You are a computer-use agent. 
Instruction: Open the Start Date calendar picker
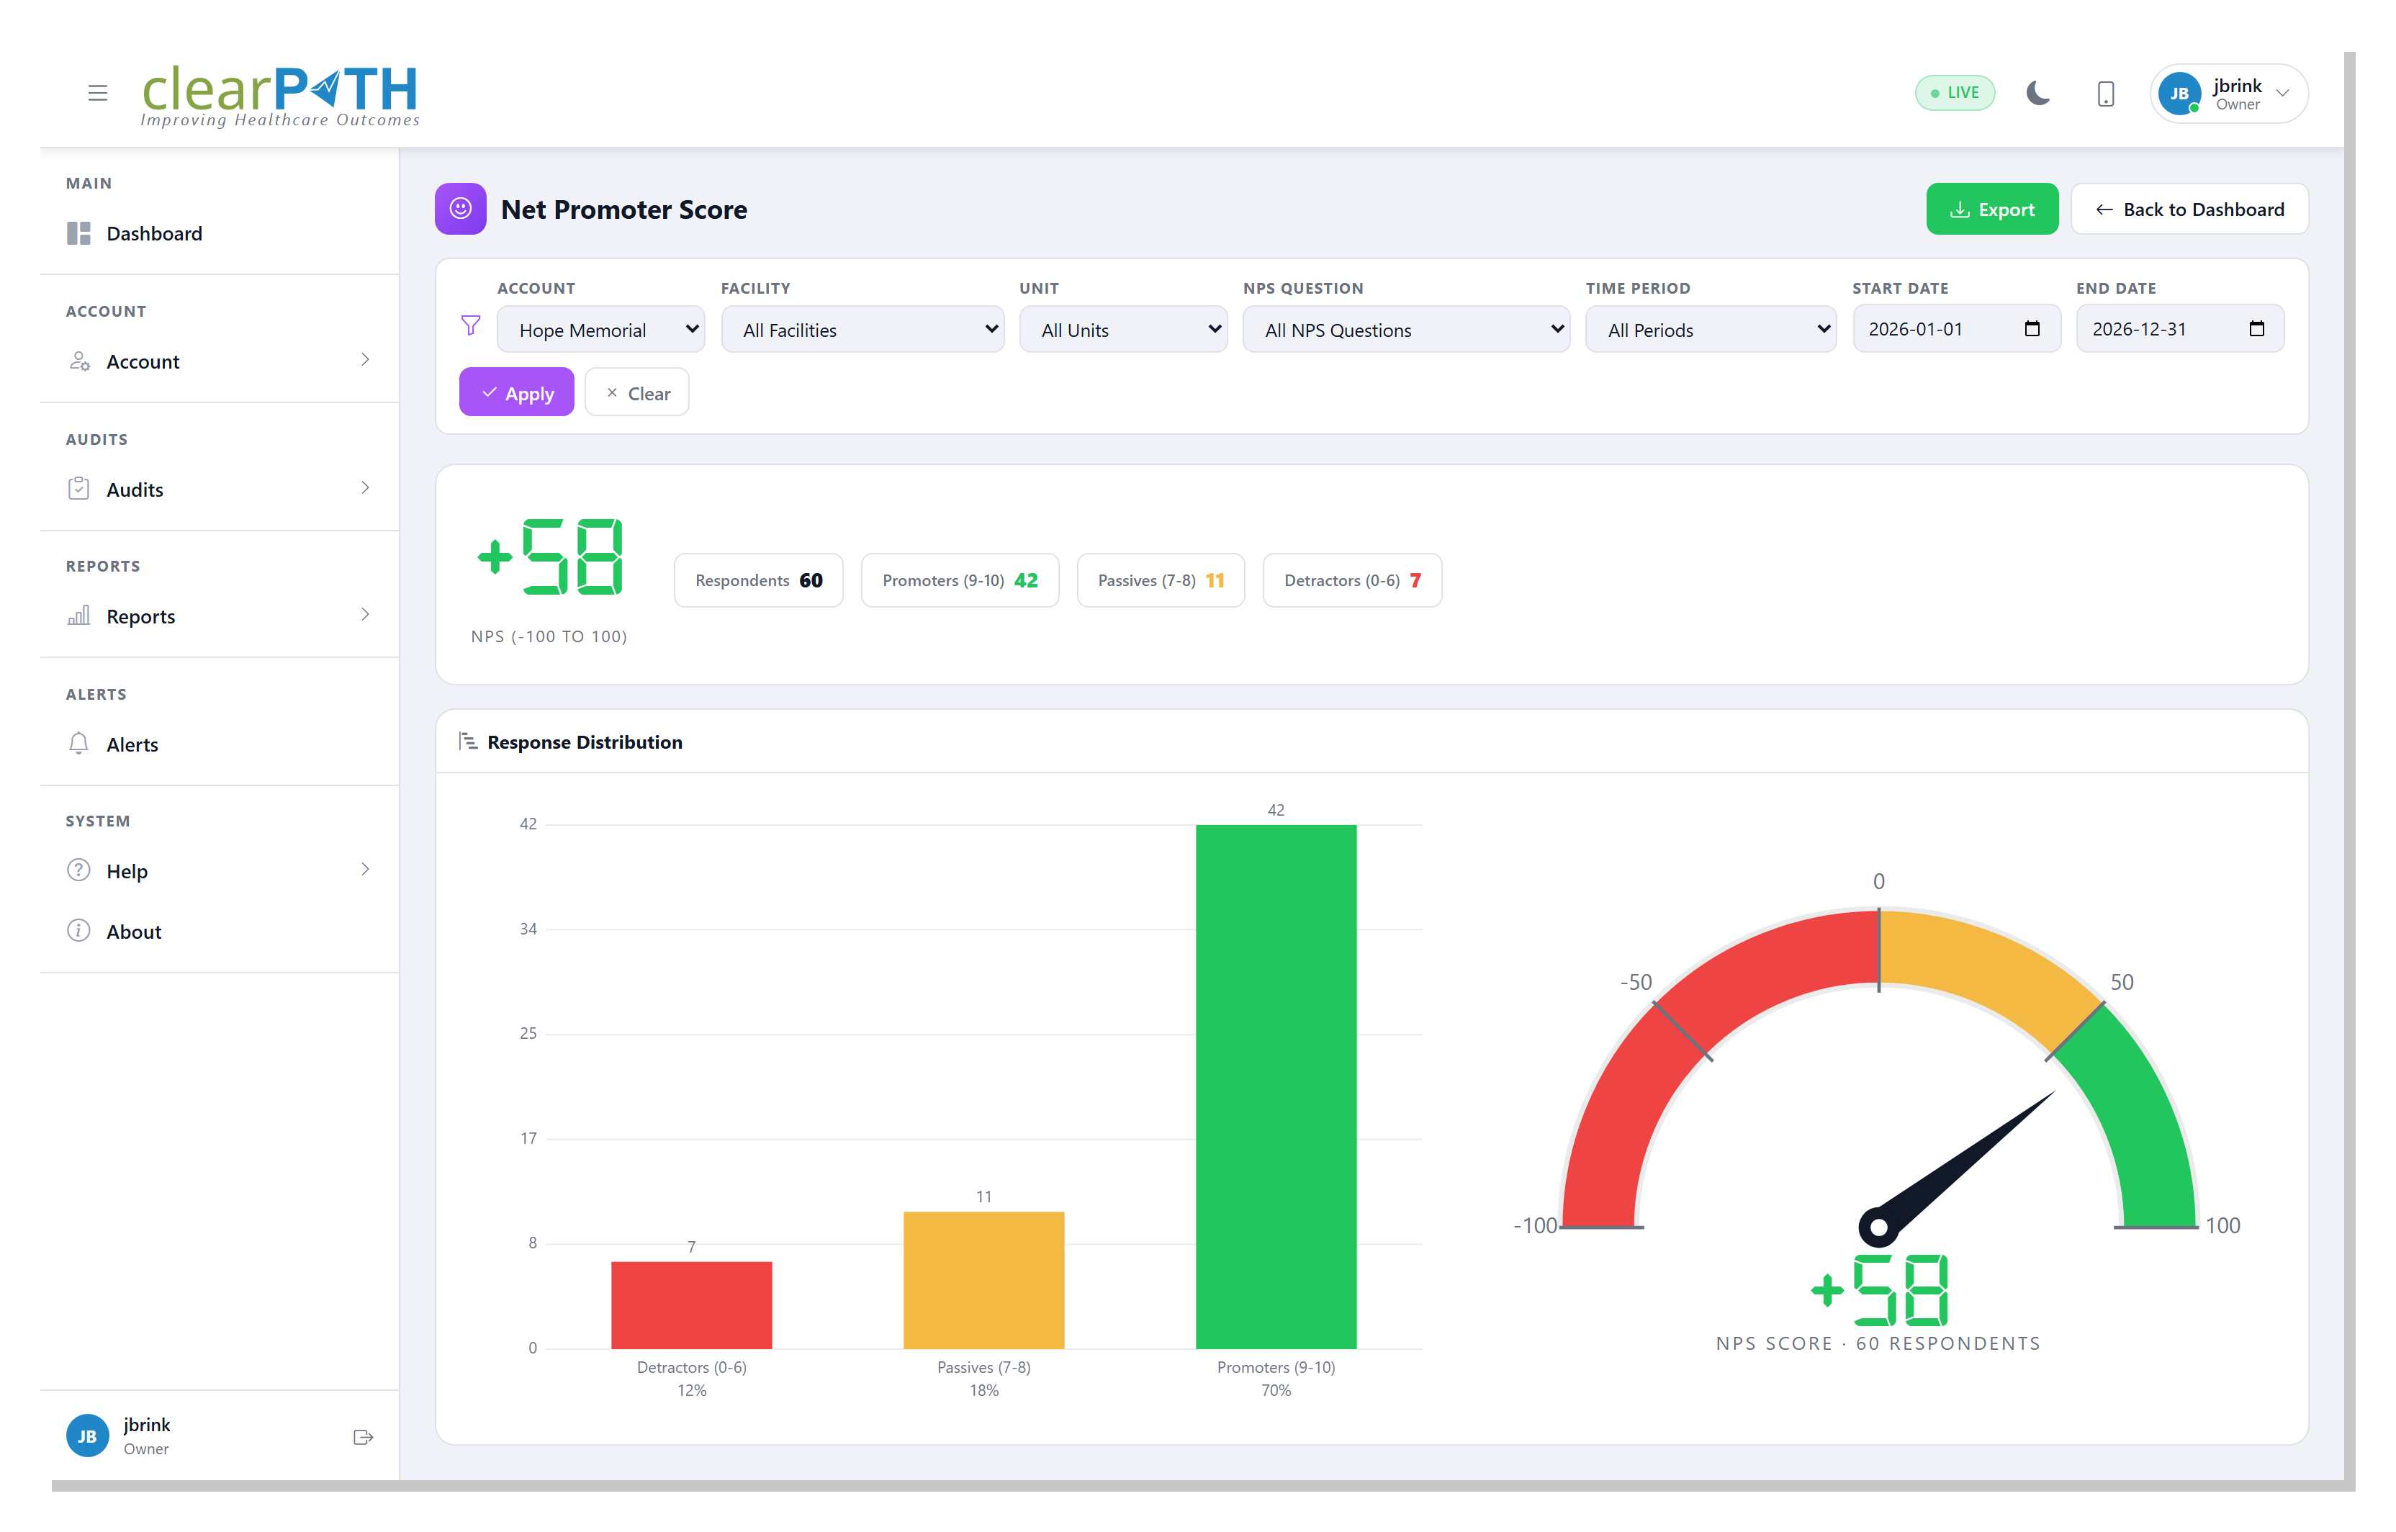pyautogui.click(x=2032, y=328)
